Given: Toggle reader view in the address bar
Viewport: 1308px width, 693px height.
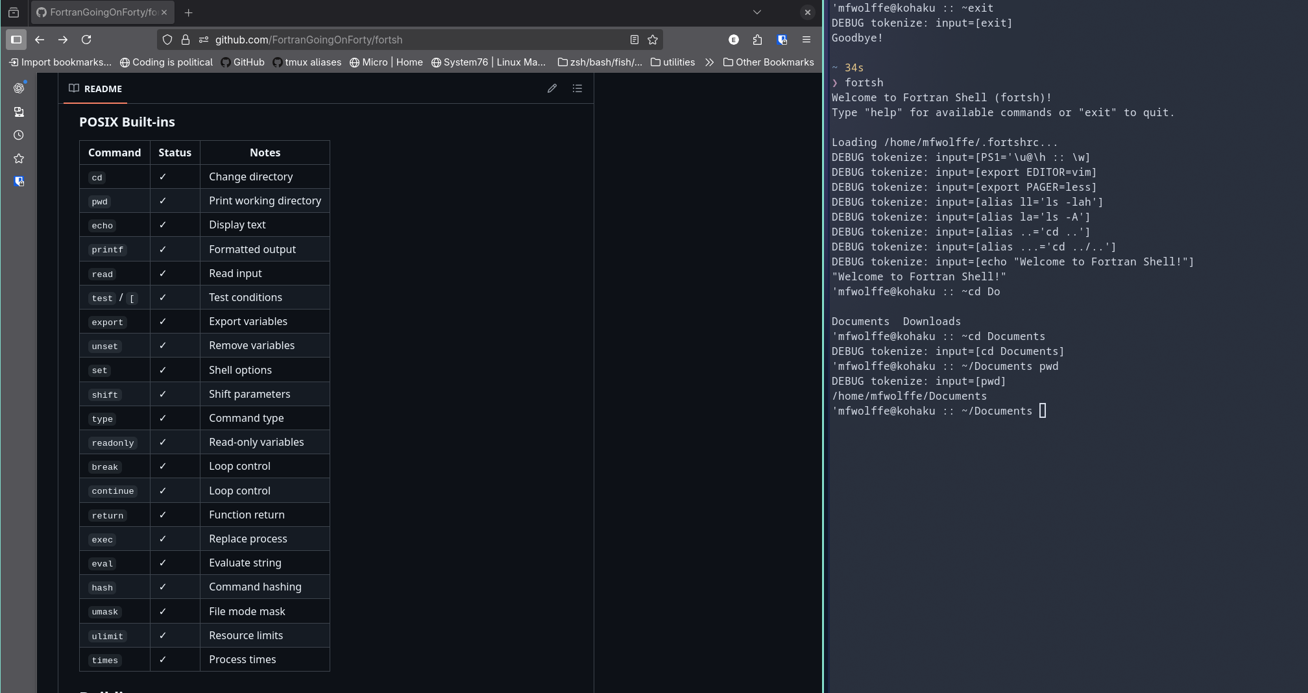Looking at the screenshot, I should (635, 40).
